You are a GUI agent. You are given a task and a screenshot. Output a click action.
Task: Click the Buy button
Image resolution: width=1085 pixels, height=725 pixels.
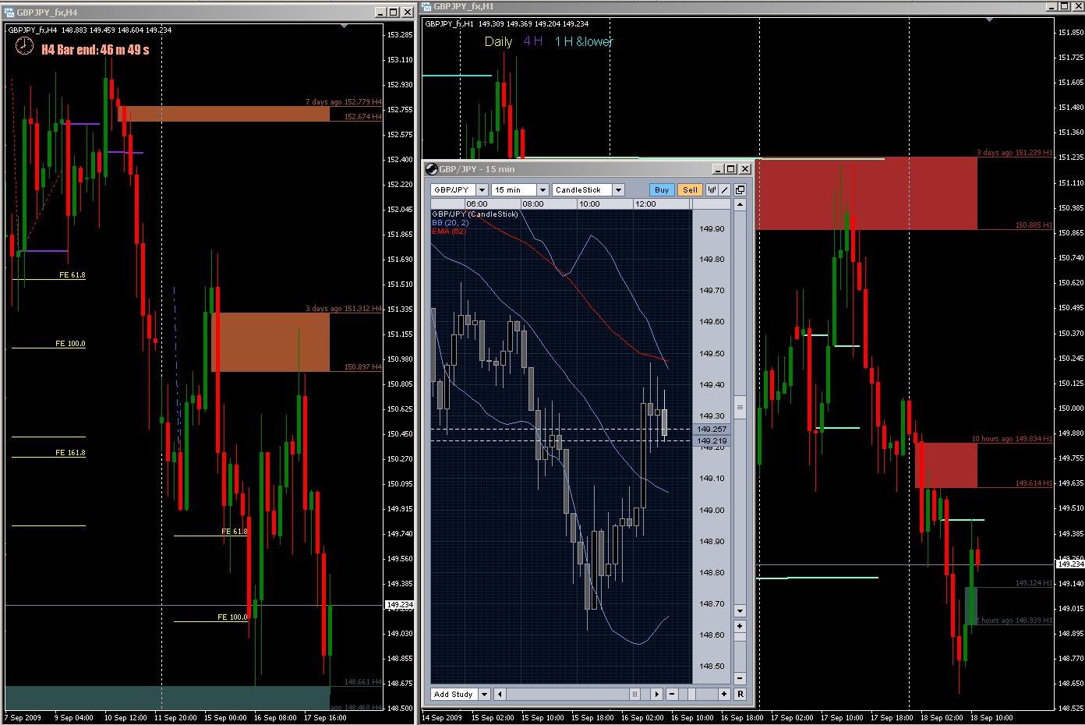pyautogui.click(x=662, y=189)
